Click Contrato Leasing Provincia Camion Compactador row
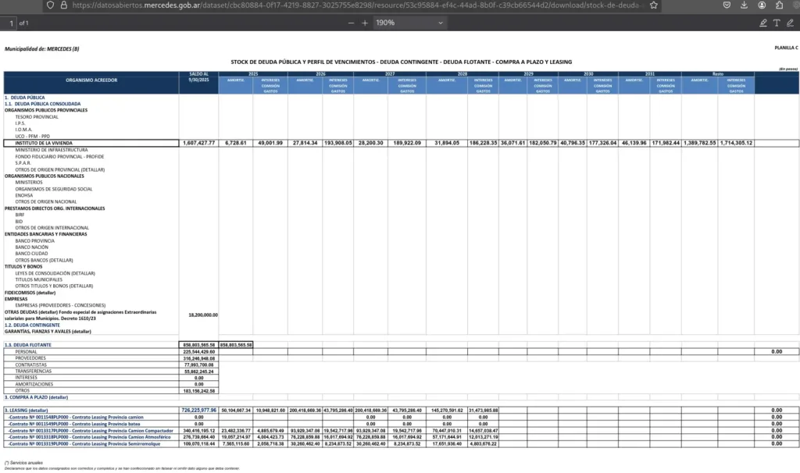This screenshot has height=473, width=800. pyautogui.click(x=91, y=431)
